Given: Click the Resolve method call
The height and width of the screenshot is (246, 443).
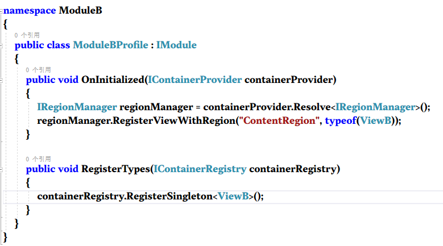Looking at the screenshot, I should [x=312, y=107].
